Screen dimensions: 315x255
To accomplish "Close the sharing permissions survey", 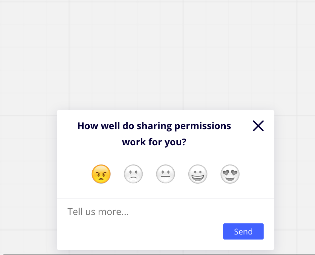I will pos(258,126).
